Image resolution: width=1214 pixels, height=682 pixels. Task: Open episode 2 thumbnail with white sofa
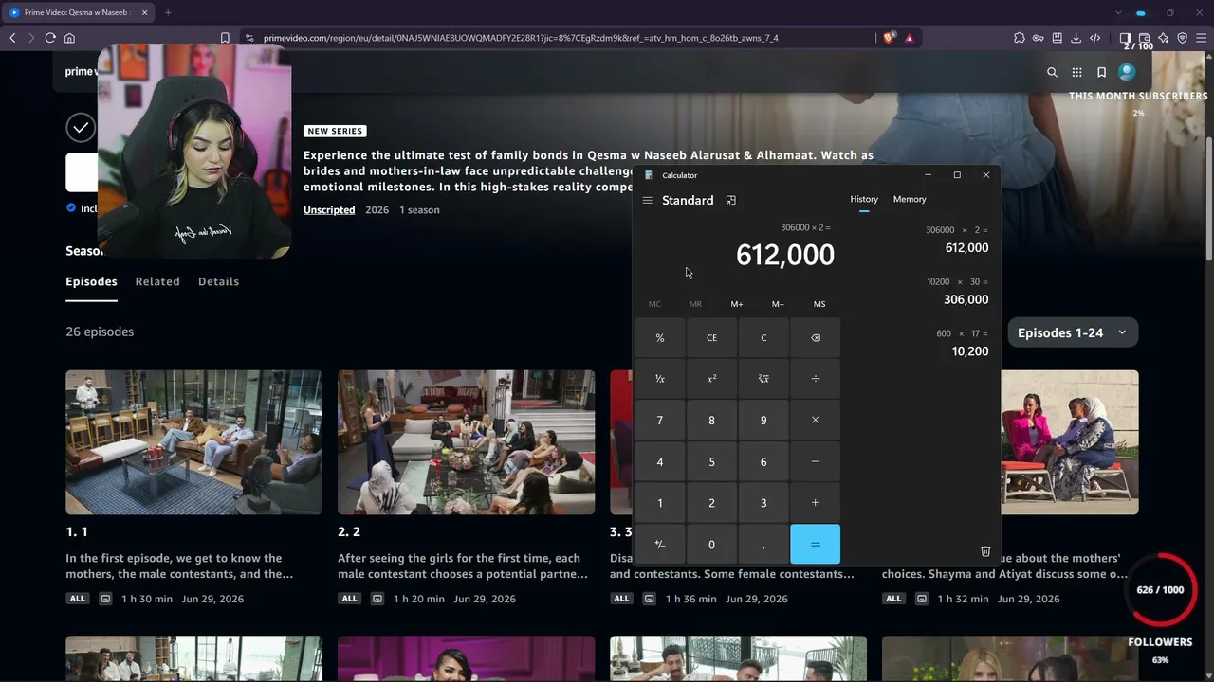[x=466, y=442]
